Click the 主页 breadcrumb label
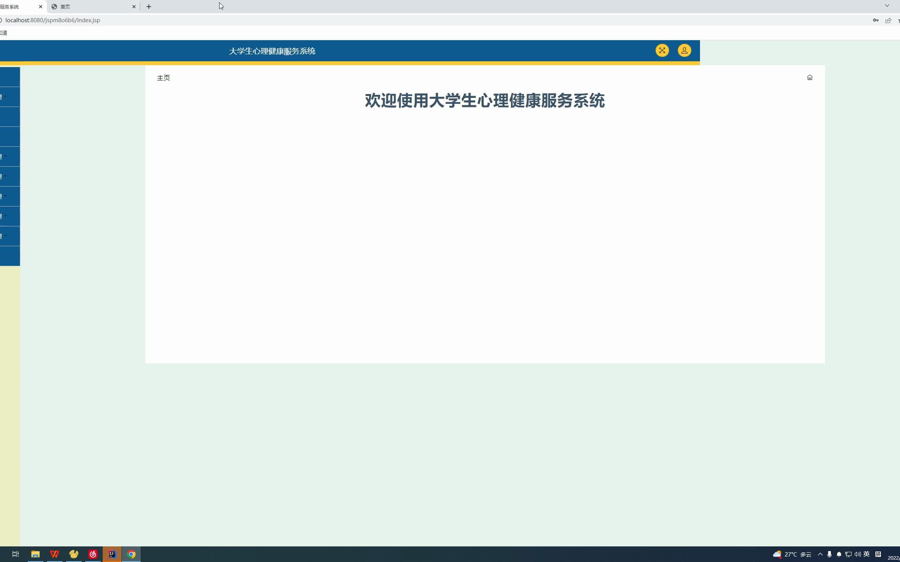 (x=163, y=78)
